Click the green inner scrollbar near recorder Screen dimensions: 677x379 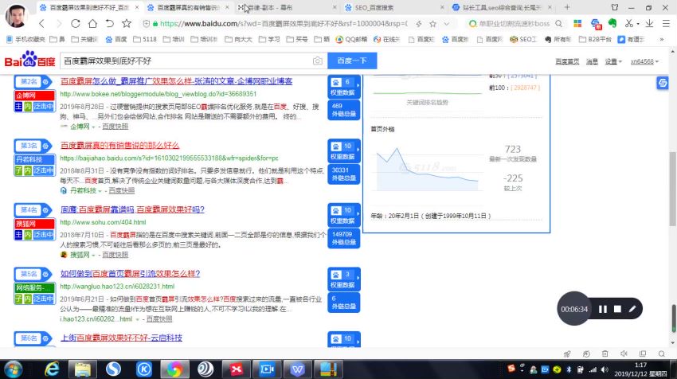coord(673,318)
